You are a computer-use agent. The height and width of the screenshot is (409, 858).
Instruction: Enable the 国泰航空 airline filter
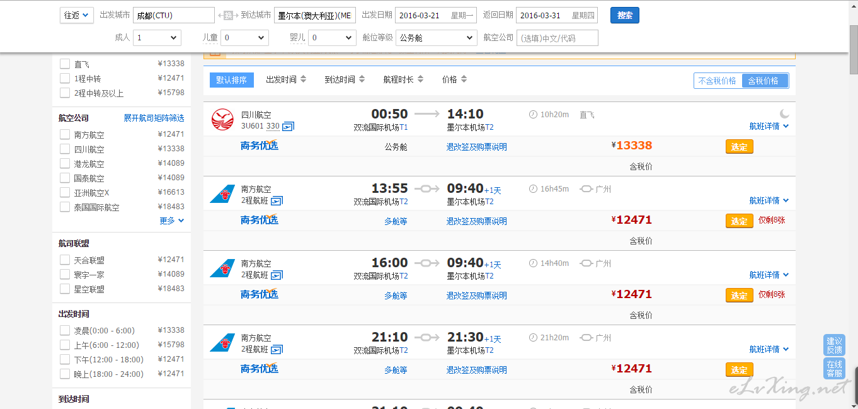tap(65, 178)
